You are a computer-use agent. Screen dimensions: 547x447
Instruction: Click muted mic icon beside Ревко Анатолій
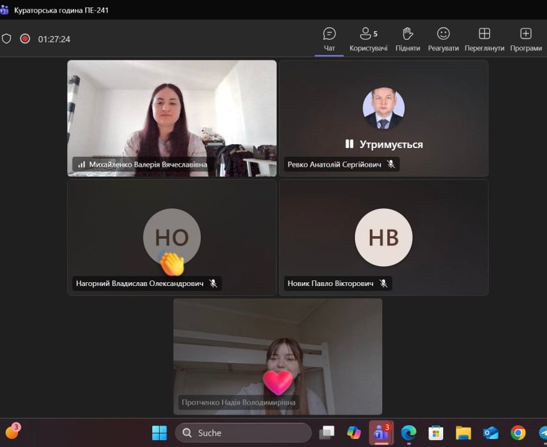391,164
